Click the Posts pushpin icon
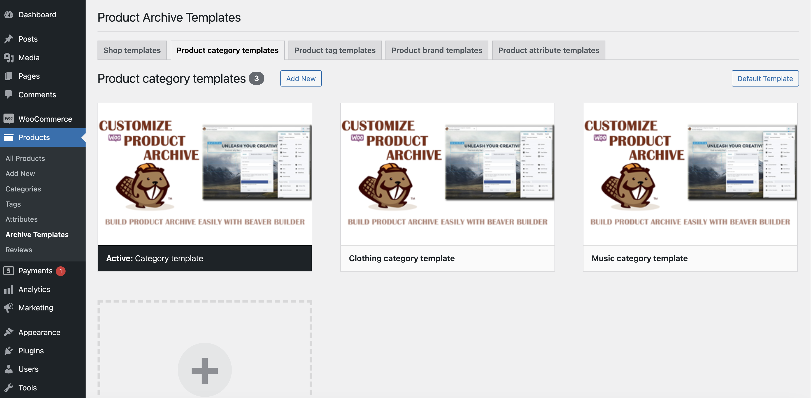Image resolution: width=811 pixels, height=398 pixels. [x=9, y=39]
